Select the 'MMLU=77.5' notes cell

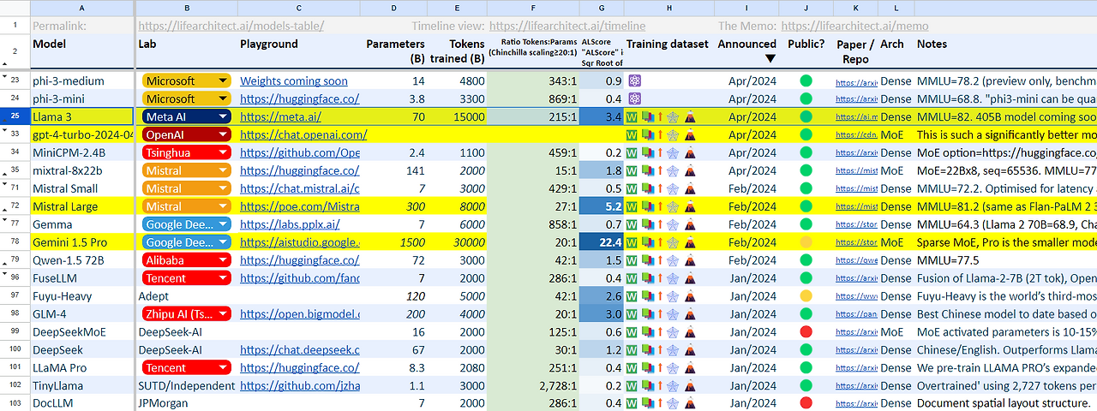pos(1005,260)
